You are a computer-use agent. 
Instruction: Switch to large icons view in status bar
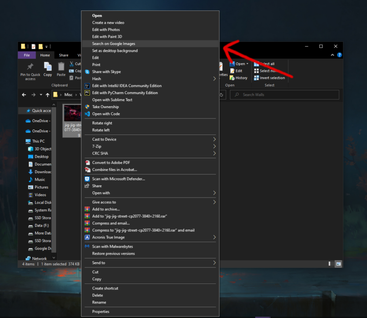(338, 264)
